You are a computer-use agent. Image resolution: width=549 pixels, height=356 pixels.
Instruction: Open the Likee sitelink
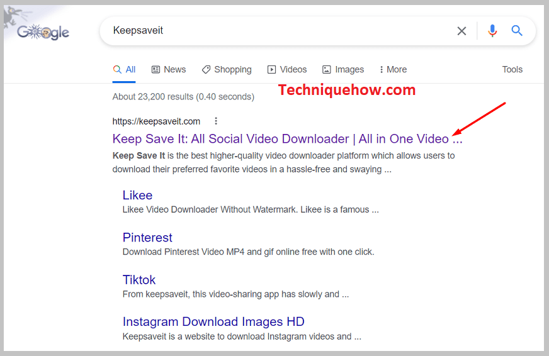point(137,195)
